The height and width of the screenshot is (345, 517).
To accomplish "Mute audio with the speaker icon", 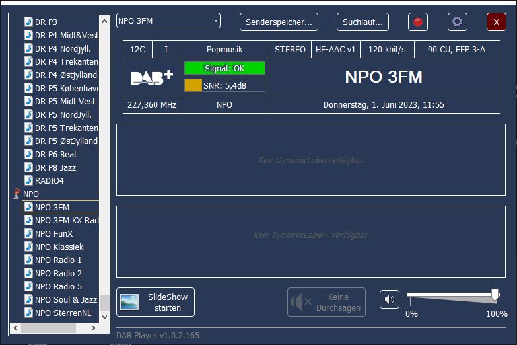I will [390, 299].
